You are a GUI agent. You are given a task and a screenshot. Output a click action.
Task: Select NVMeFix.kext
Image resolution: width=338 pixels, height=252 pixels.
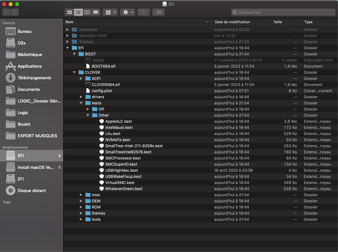pos(200,140)
